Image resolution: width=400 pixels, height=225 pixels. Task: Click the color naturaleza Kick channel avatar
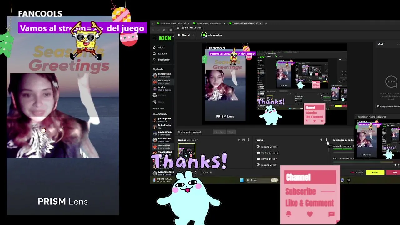[204, 35]
